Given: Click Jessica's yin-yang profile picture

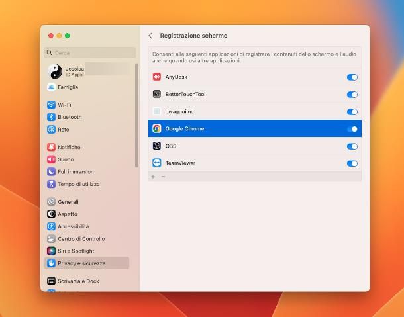Looking at the screenshot, I should click(x=55, y=71).
